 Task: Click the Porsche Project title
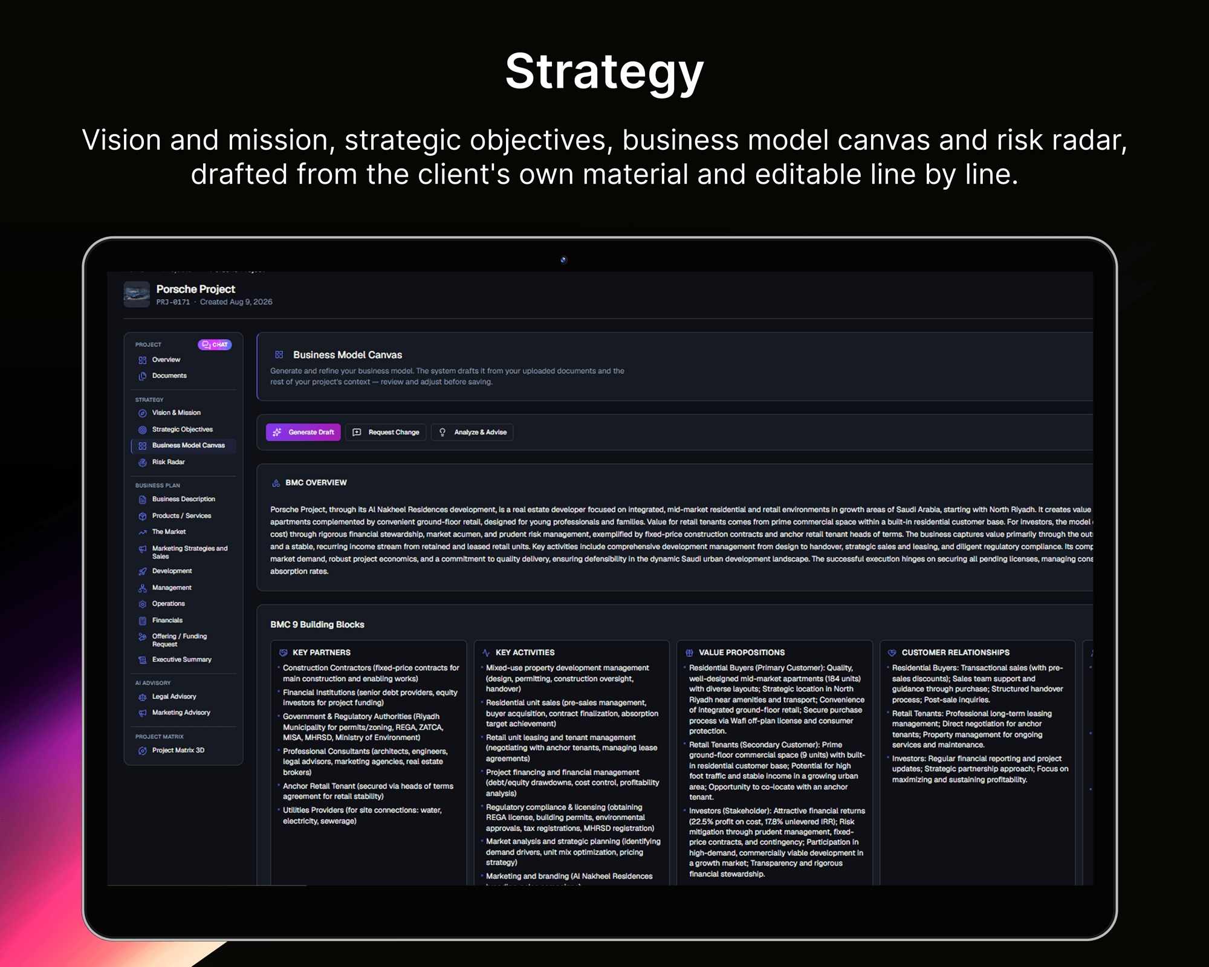196,289
